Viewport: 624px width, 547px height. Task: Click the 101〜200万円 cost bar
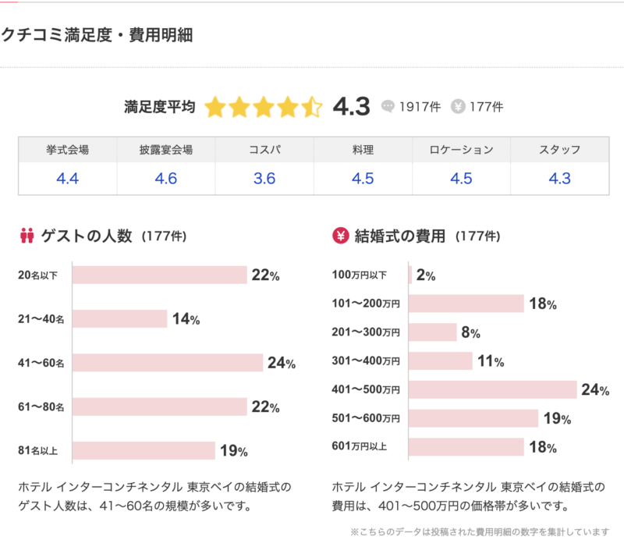click(x=466, y=304)
